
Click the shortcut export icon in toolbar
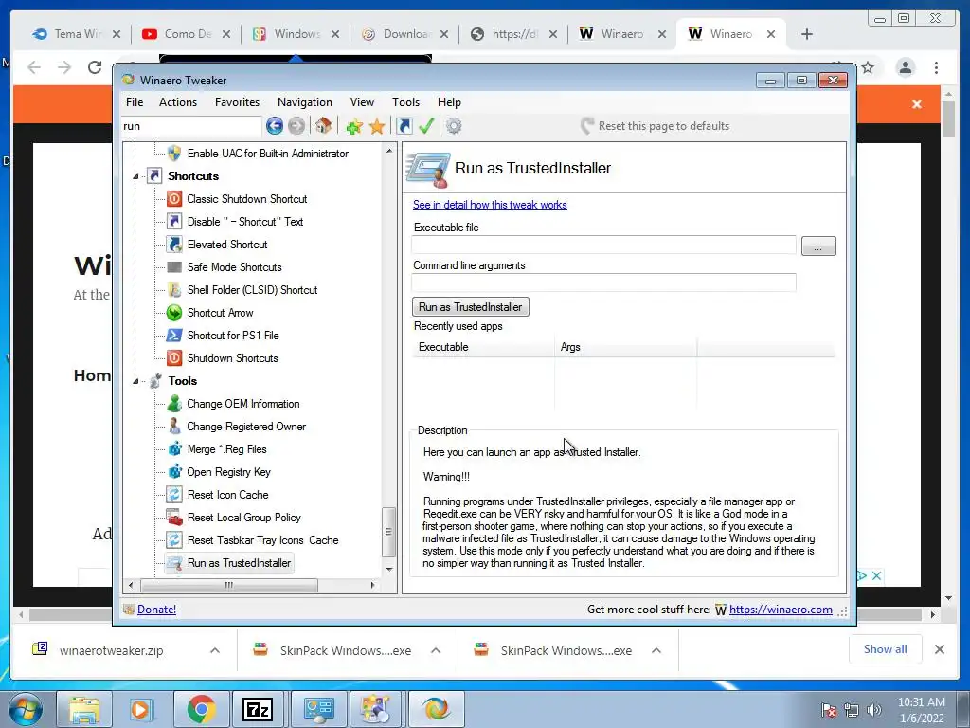tap(404, 126)
